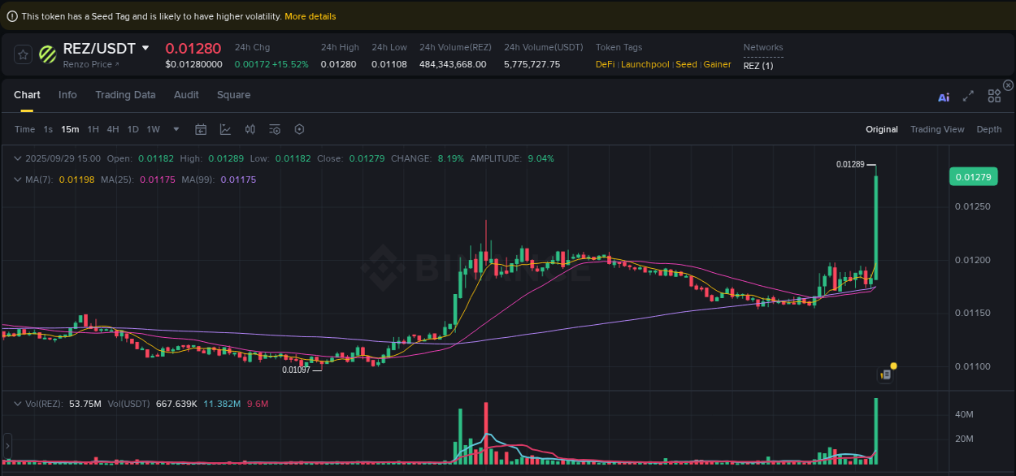This screenshot has width=1016, height=476.
Task: Favorite REZ/USDT with the star icon
Action: click(22, 54)
